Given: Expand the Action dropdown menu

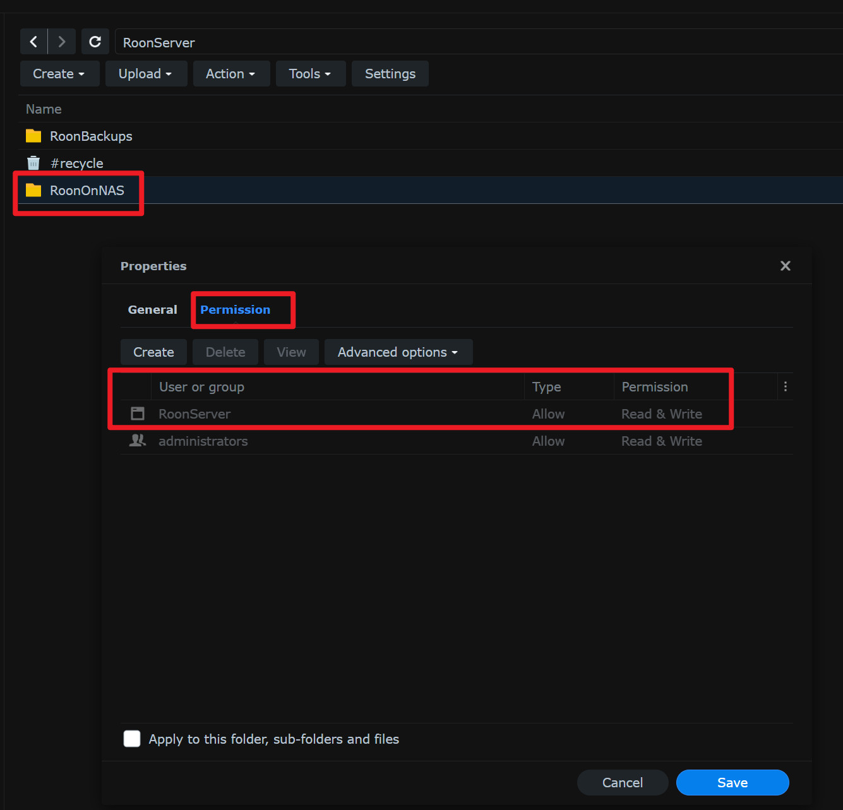Looking at the screenshot, I should tap(231, 74).
